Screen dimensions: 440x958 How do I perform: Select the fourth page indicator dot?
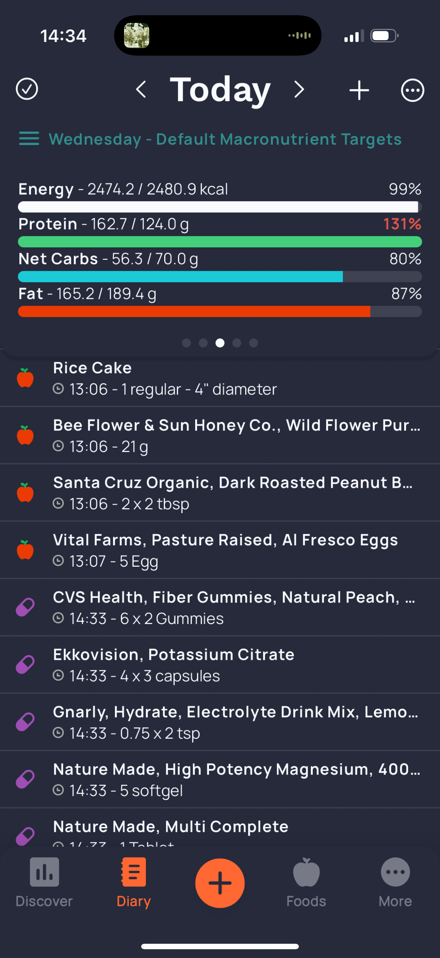(x=236, y=343)
